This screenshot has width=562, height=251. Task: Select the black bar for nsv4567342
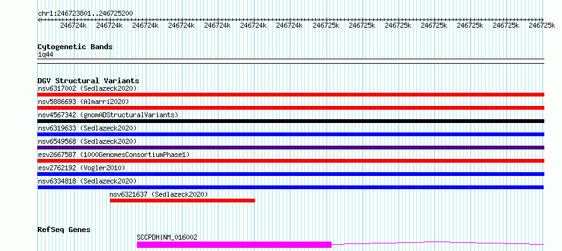(291, 121)
